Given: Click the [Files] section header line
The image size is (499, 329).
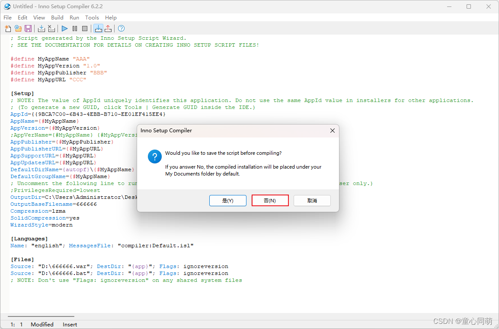Looking at the screenshot, I should [22, 259].
